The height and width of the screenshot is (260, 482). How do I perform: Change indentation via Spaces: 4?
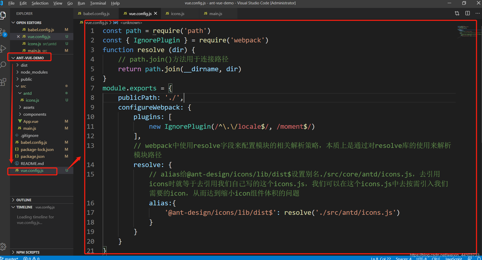coord(404,258)
